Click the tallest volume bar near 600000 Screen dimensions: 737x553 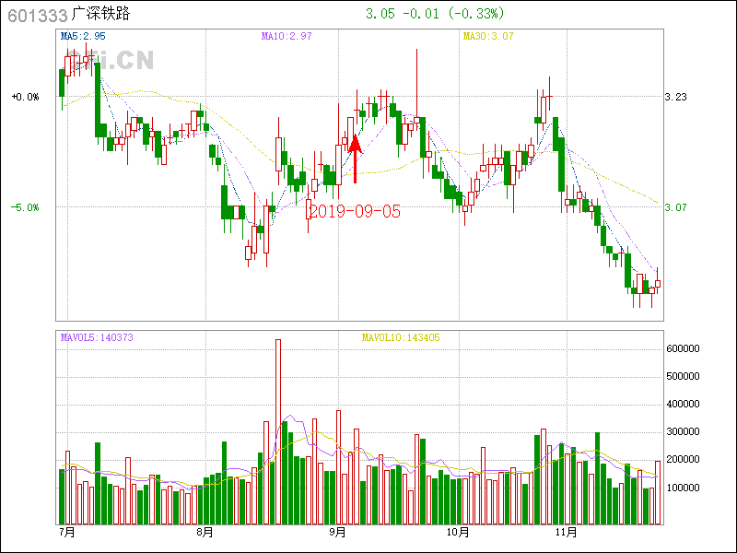(x=278, y=431)
